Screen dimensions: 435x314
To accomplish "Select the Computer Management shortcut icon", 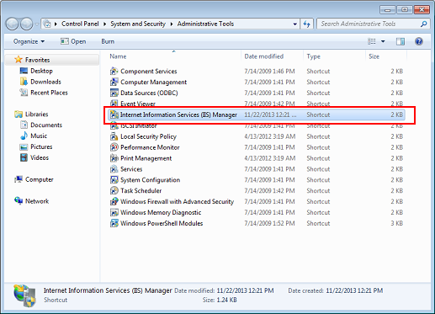I will 114,82.
